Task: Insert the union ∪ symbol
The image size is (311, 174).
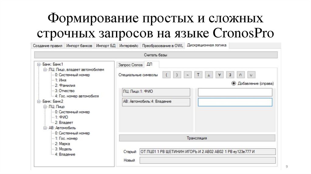Action: (251, 75)
